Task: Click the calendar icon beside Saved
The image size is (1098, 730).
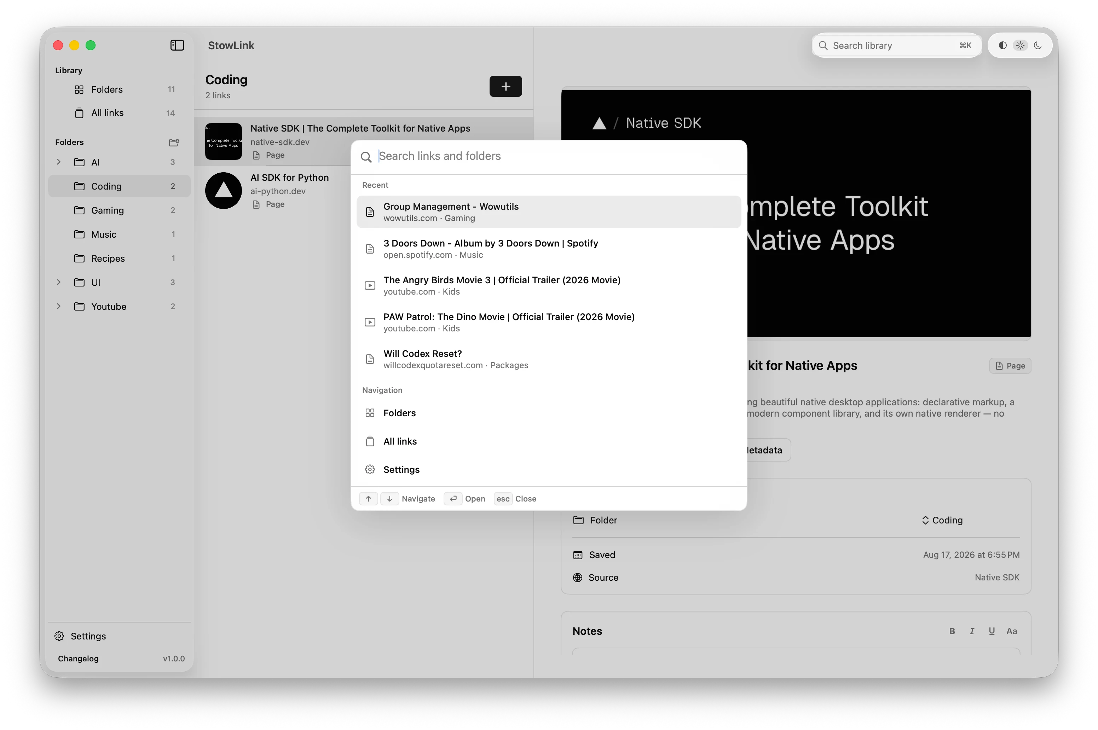Action: (577, 555)
